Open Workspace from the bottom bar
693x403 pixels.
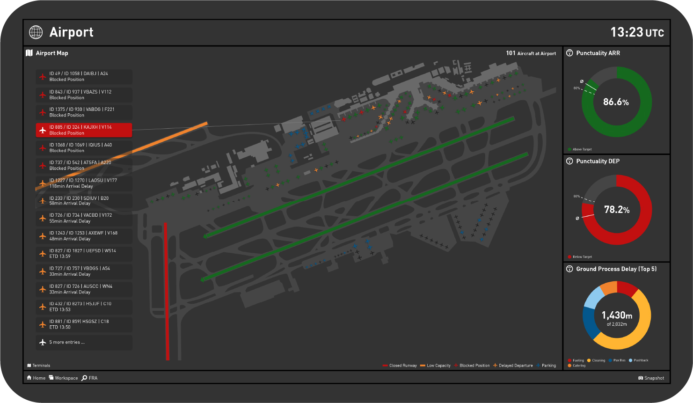point(63,378)
